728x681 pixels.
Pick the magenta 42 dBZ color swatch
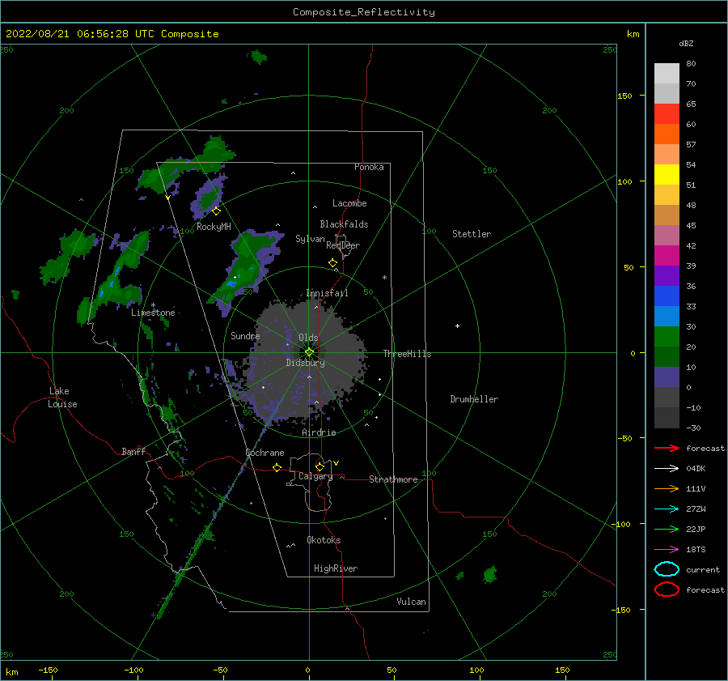pos(667,255)
